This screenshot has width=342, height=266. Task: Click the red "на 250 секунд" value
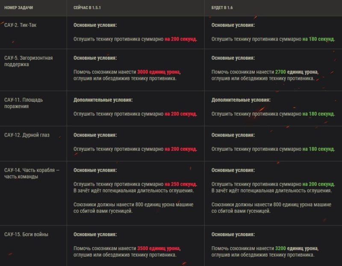(x=181, y=184)
